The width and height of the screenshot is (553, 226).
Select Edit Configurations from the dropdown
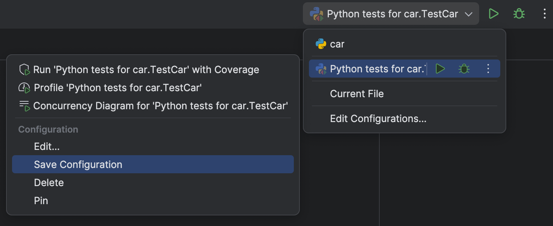coord(378,118)
